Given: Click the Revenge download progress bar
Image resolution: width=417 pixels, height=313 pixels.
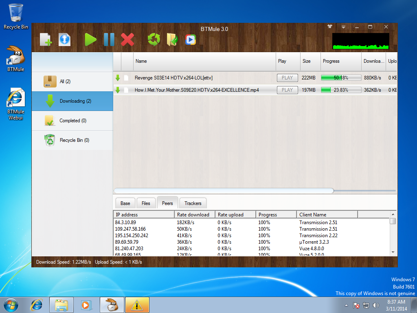Looking at the screenshot, I should 340,77.
